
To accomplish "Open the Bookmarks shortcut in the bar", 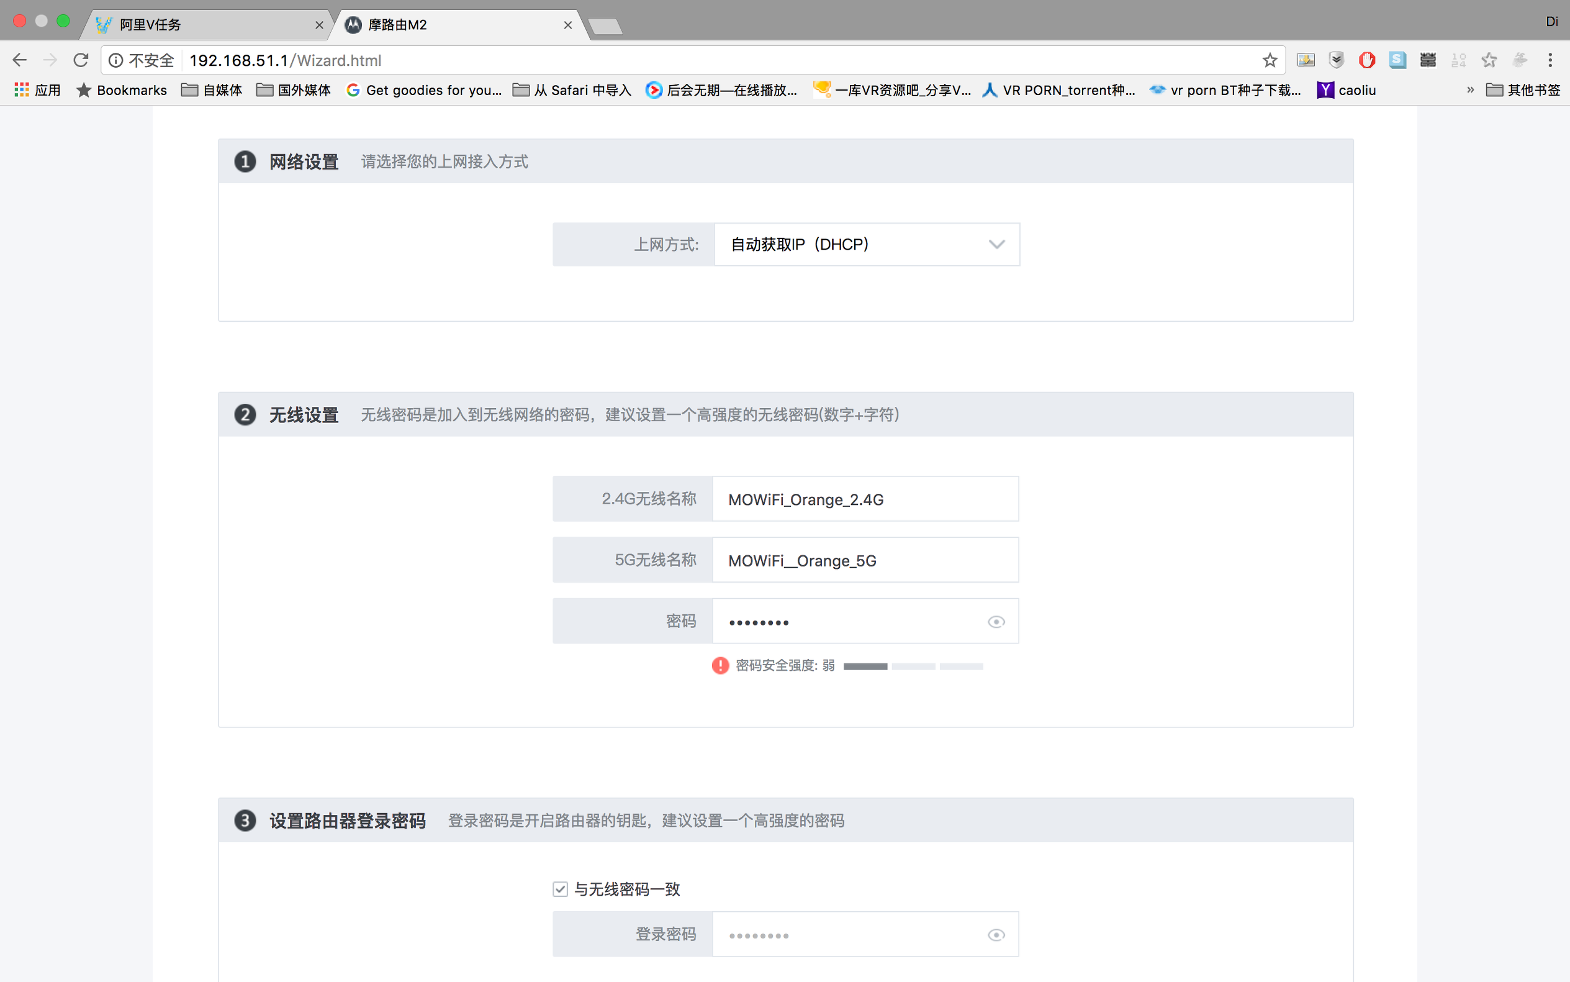I will tap(122, 90).
